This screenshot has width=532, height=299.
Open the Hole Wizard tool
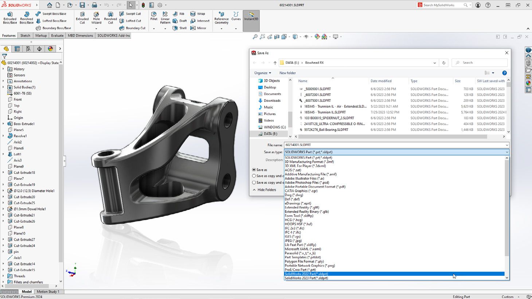coord(96,18)
